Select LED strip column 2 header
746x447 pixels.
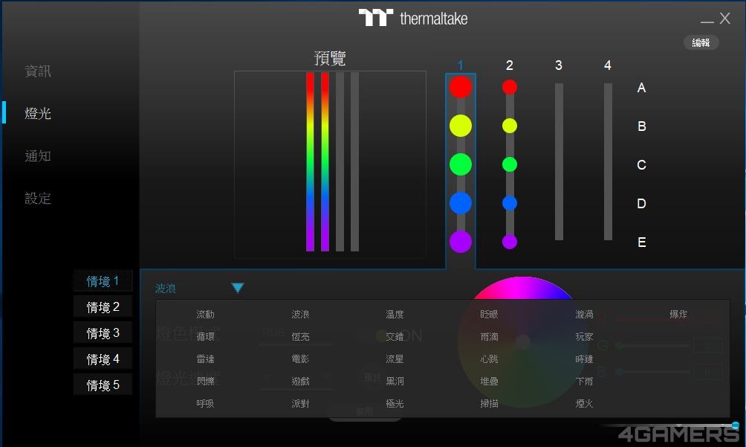point(510,65)
